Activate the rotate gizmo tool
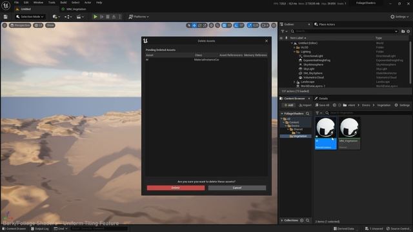The width and height of the screenshot is (413, 232). tap(199, 25)
